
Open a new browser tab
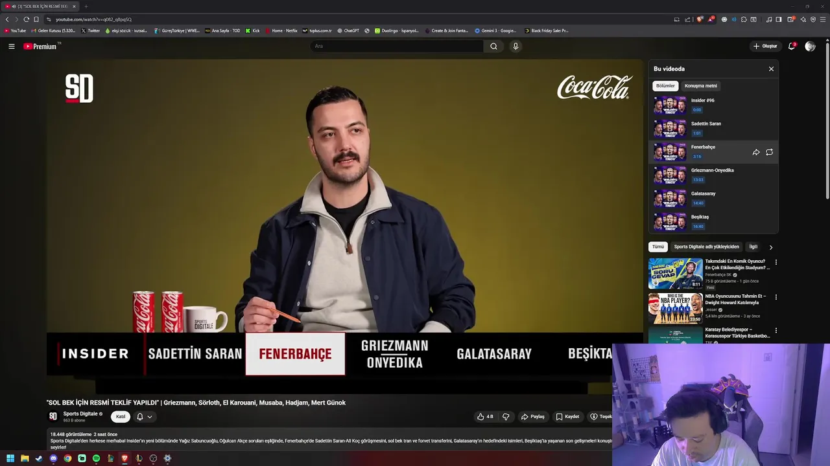point(86,6)
